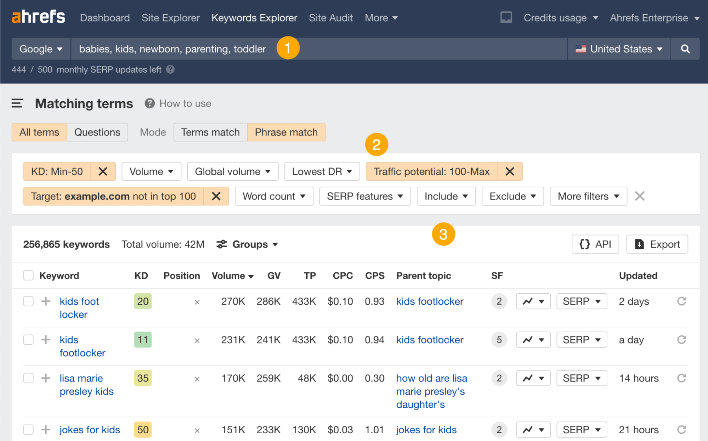Click the search magnifier icon
708x441 pixels.
(x=685, y=49)
